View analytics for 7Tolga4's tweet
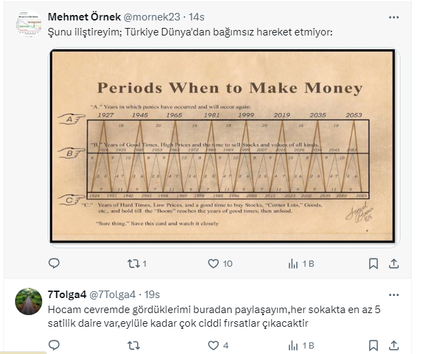The width and height of the screenshot is (425, 354). 294,345
